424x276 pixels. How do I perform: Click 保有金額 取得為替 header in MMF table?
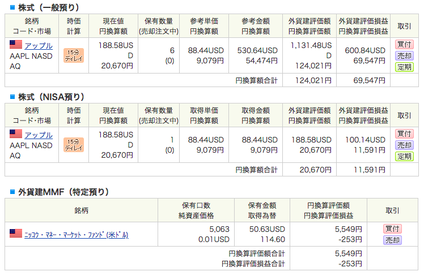coord(262,210)
